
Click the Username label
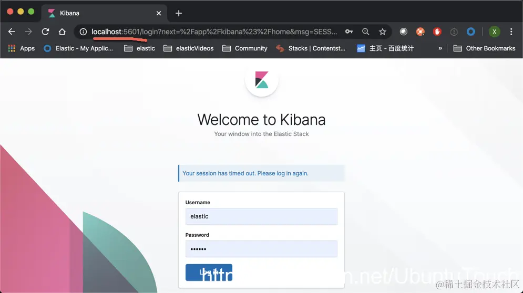[198, 202]
